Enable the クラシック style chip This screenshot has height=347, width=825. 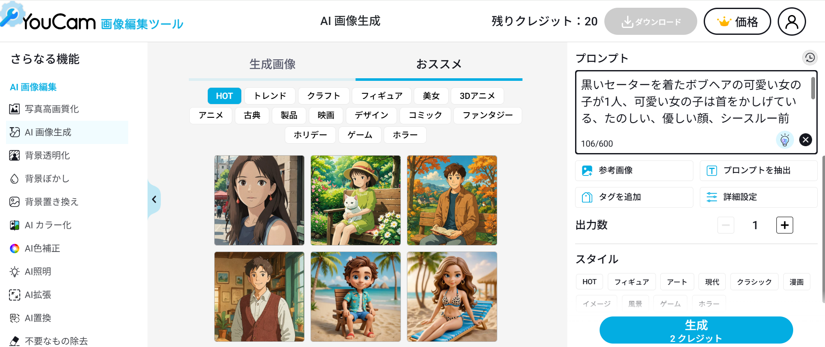coord(754,282)
